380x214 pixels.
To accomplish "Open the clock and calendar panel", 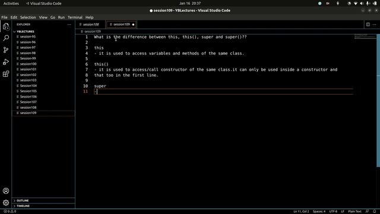I will [x=190, y=4].
